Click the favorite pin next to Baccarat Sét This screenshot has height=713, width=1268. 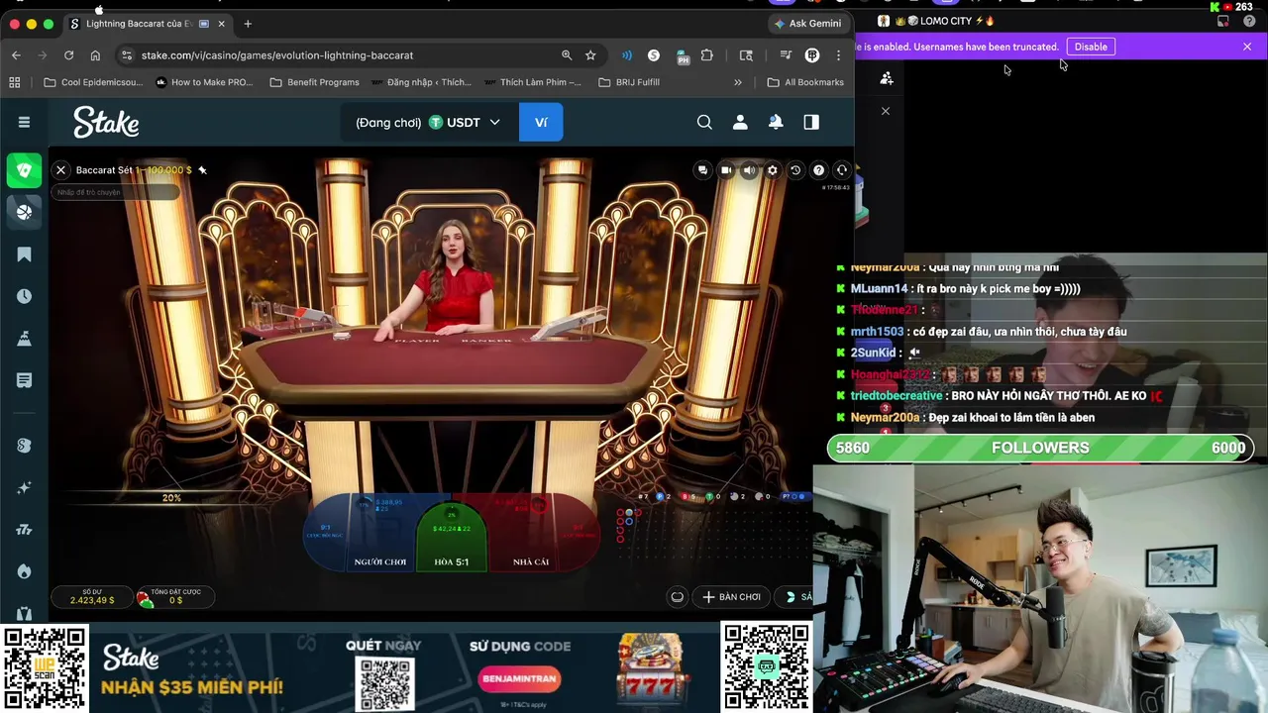click(x=202, y=170)
